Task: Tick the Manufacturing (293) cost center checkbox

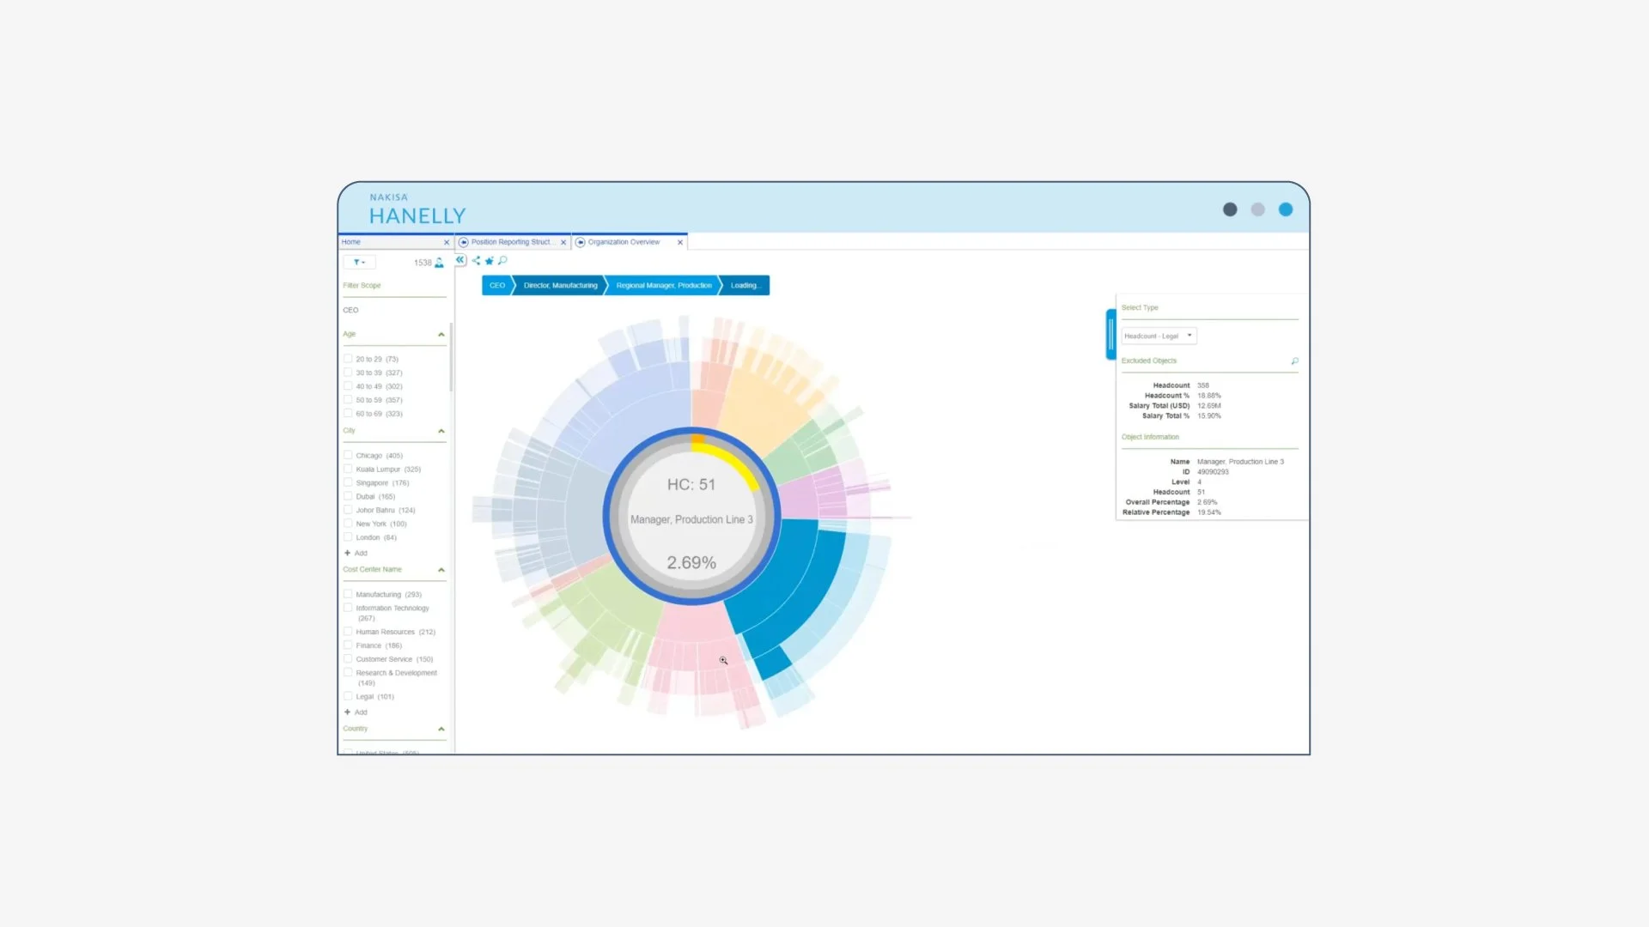Action: [349, 594]
